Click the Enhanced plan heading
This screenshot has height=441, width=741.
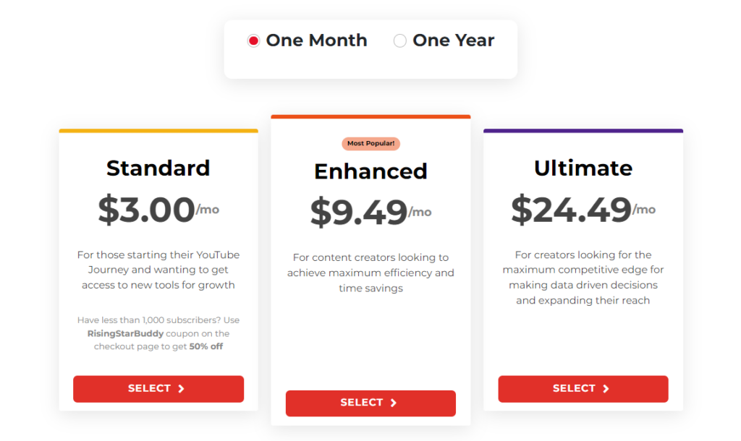(371, 171)
